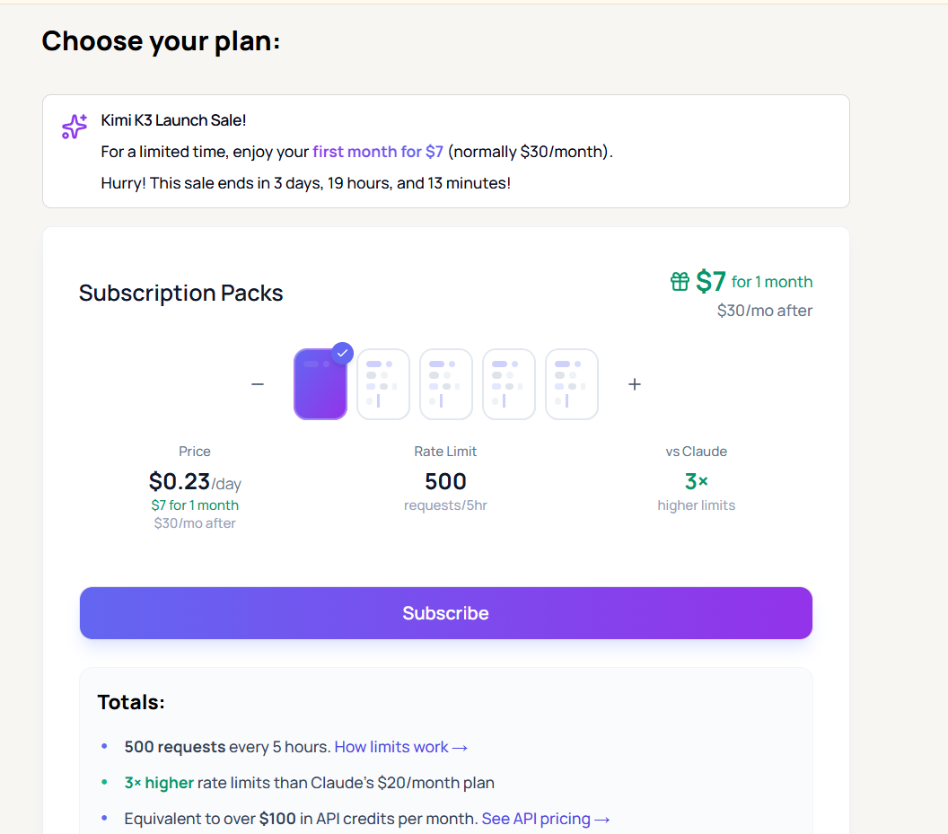
Task: Click the $0.23/day price value
Action: tap(195, 482)
